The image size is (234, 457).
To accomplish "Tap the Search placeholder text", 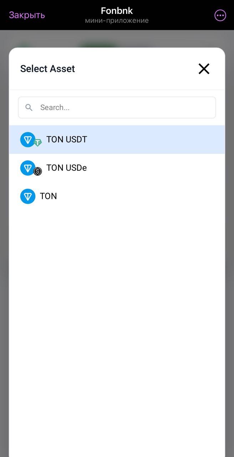I will tap(56, 107).
